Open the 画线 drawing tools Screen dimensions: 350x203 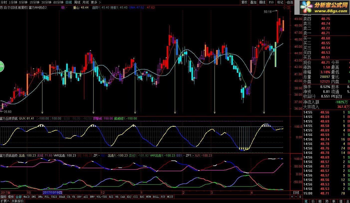(x=262, y=2)
